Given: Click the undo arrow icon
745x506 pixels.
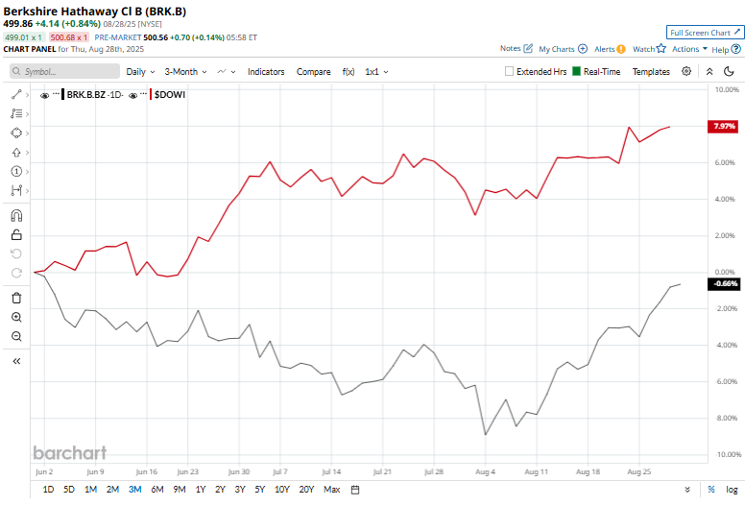Looking at the screenshot, I should click(16, 253).
